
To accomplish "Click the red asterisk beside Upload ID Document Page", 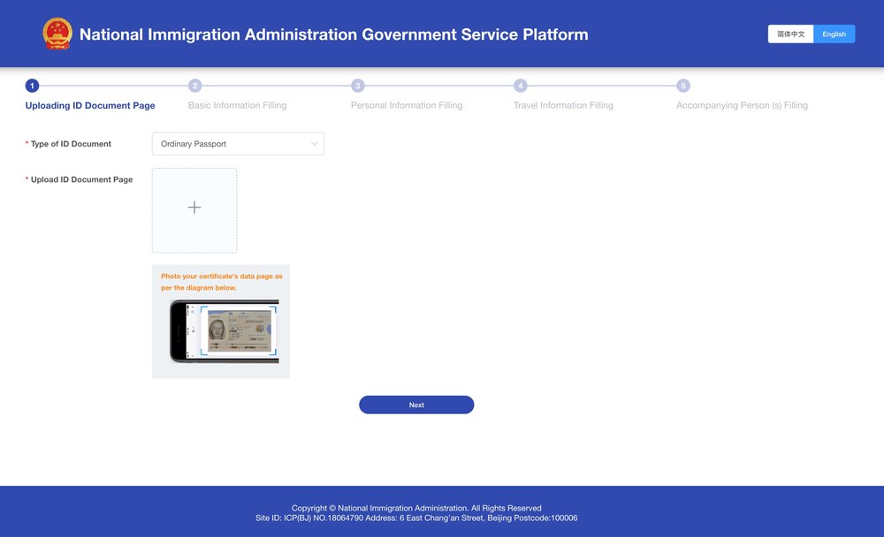I will [26, 179].
